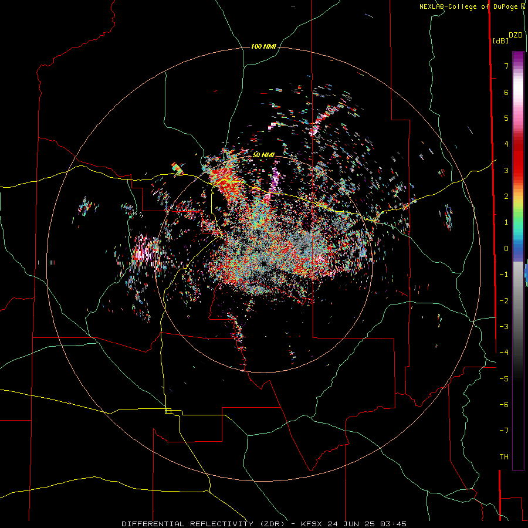Click the 6 value on the color scale
The image size is (528, 528).
tap(506, 92)
